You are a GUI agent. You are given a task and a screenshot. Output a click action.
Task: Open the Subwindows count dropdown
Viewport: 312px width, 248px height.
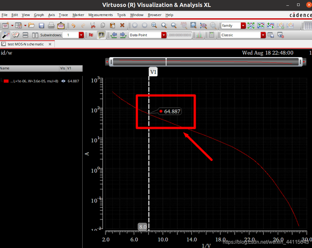[81, 35]
